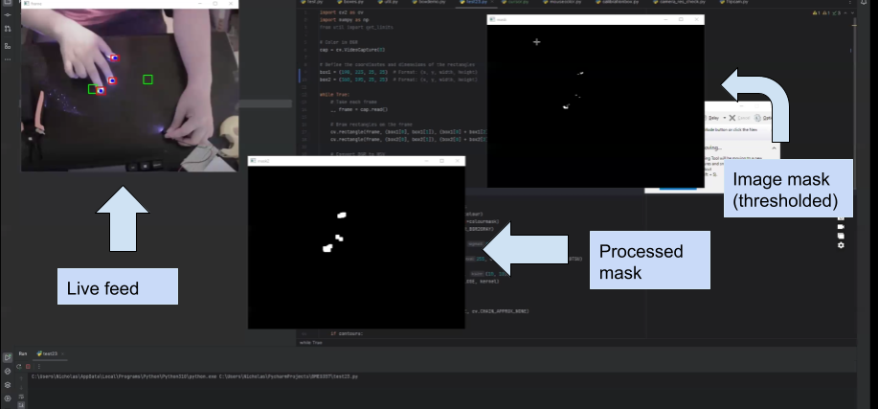Open the Structure tool window icon
Viewport: 878px width, 409px height.
click(x=8, y=46)
